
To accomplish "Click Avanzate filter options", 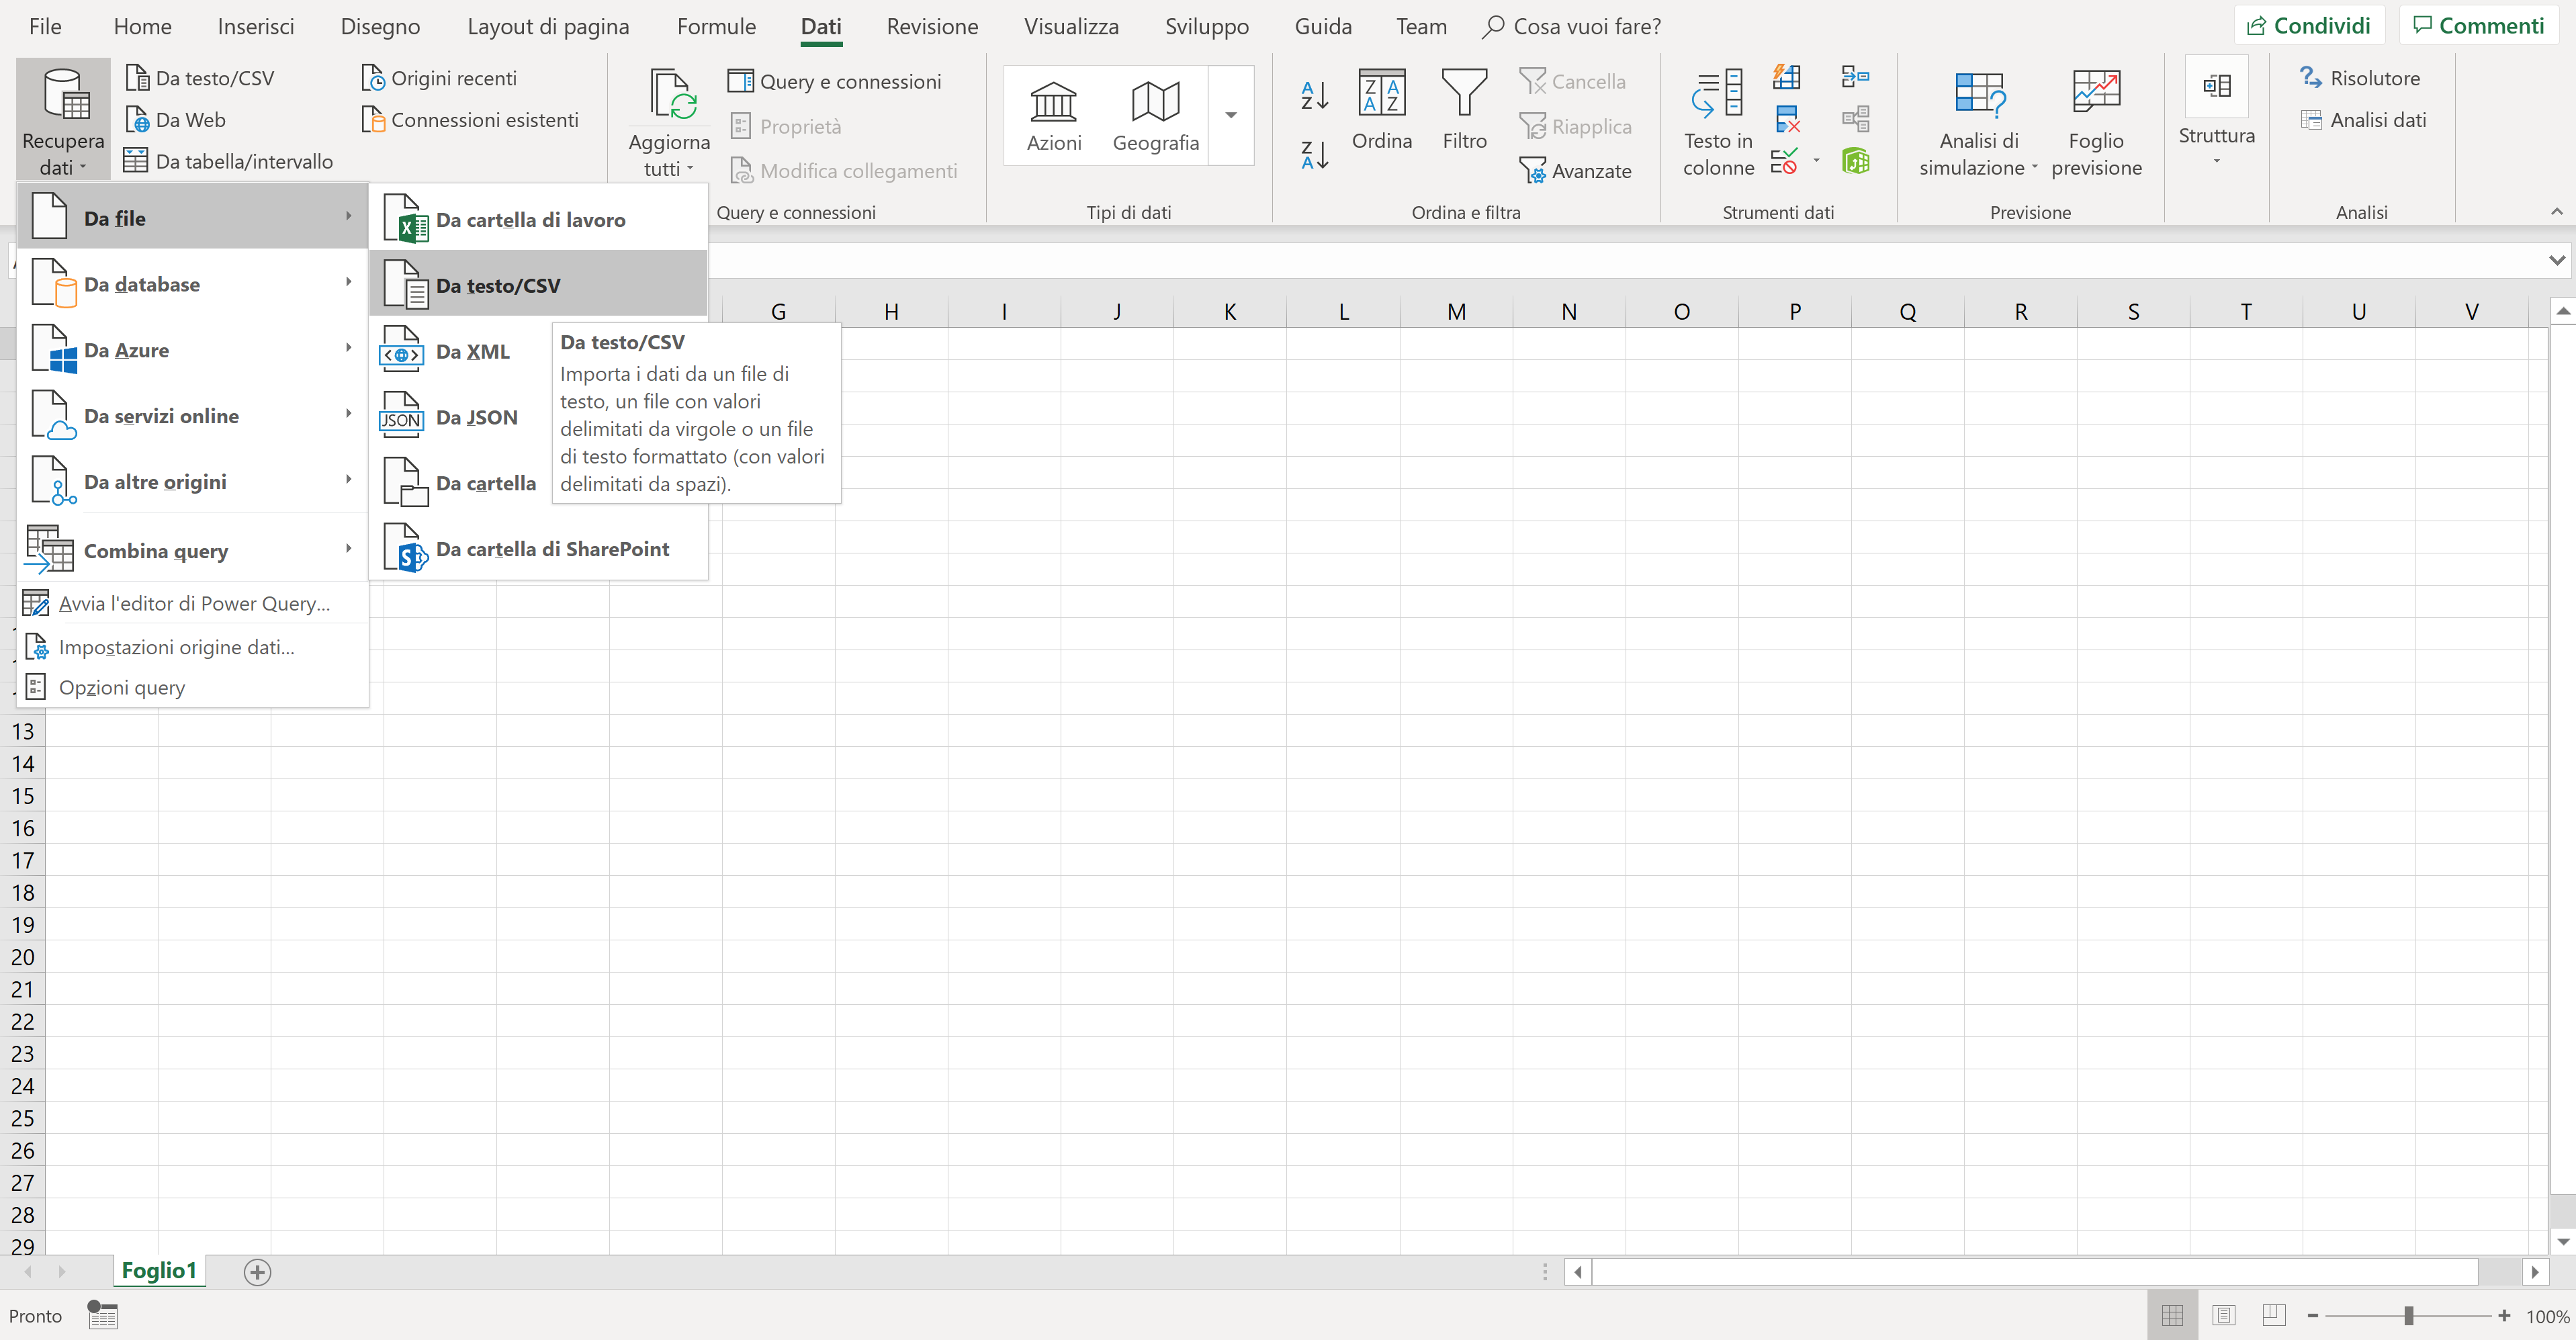I will [x=1575, y=171].
